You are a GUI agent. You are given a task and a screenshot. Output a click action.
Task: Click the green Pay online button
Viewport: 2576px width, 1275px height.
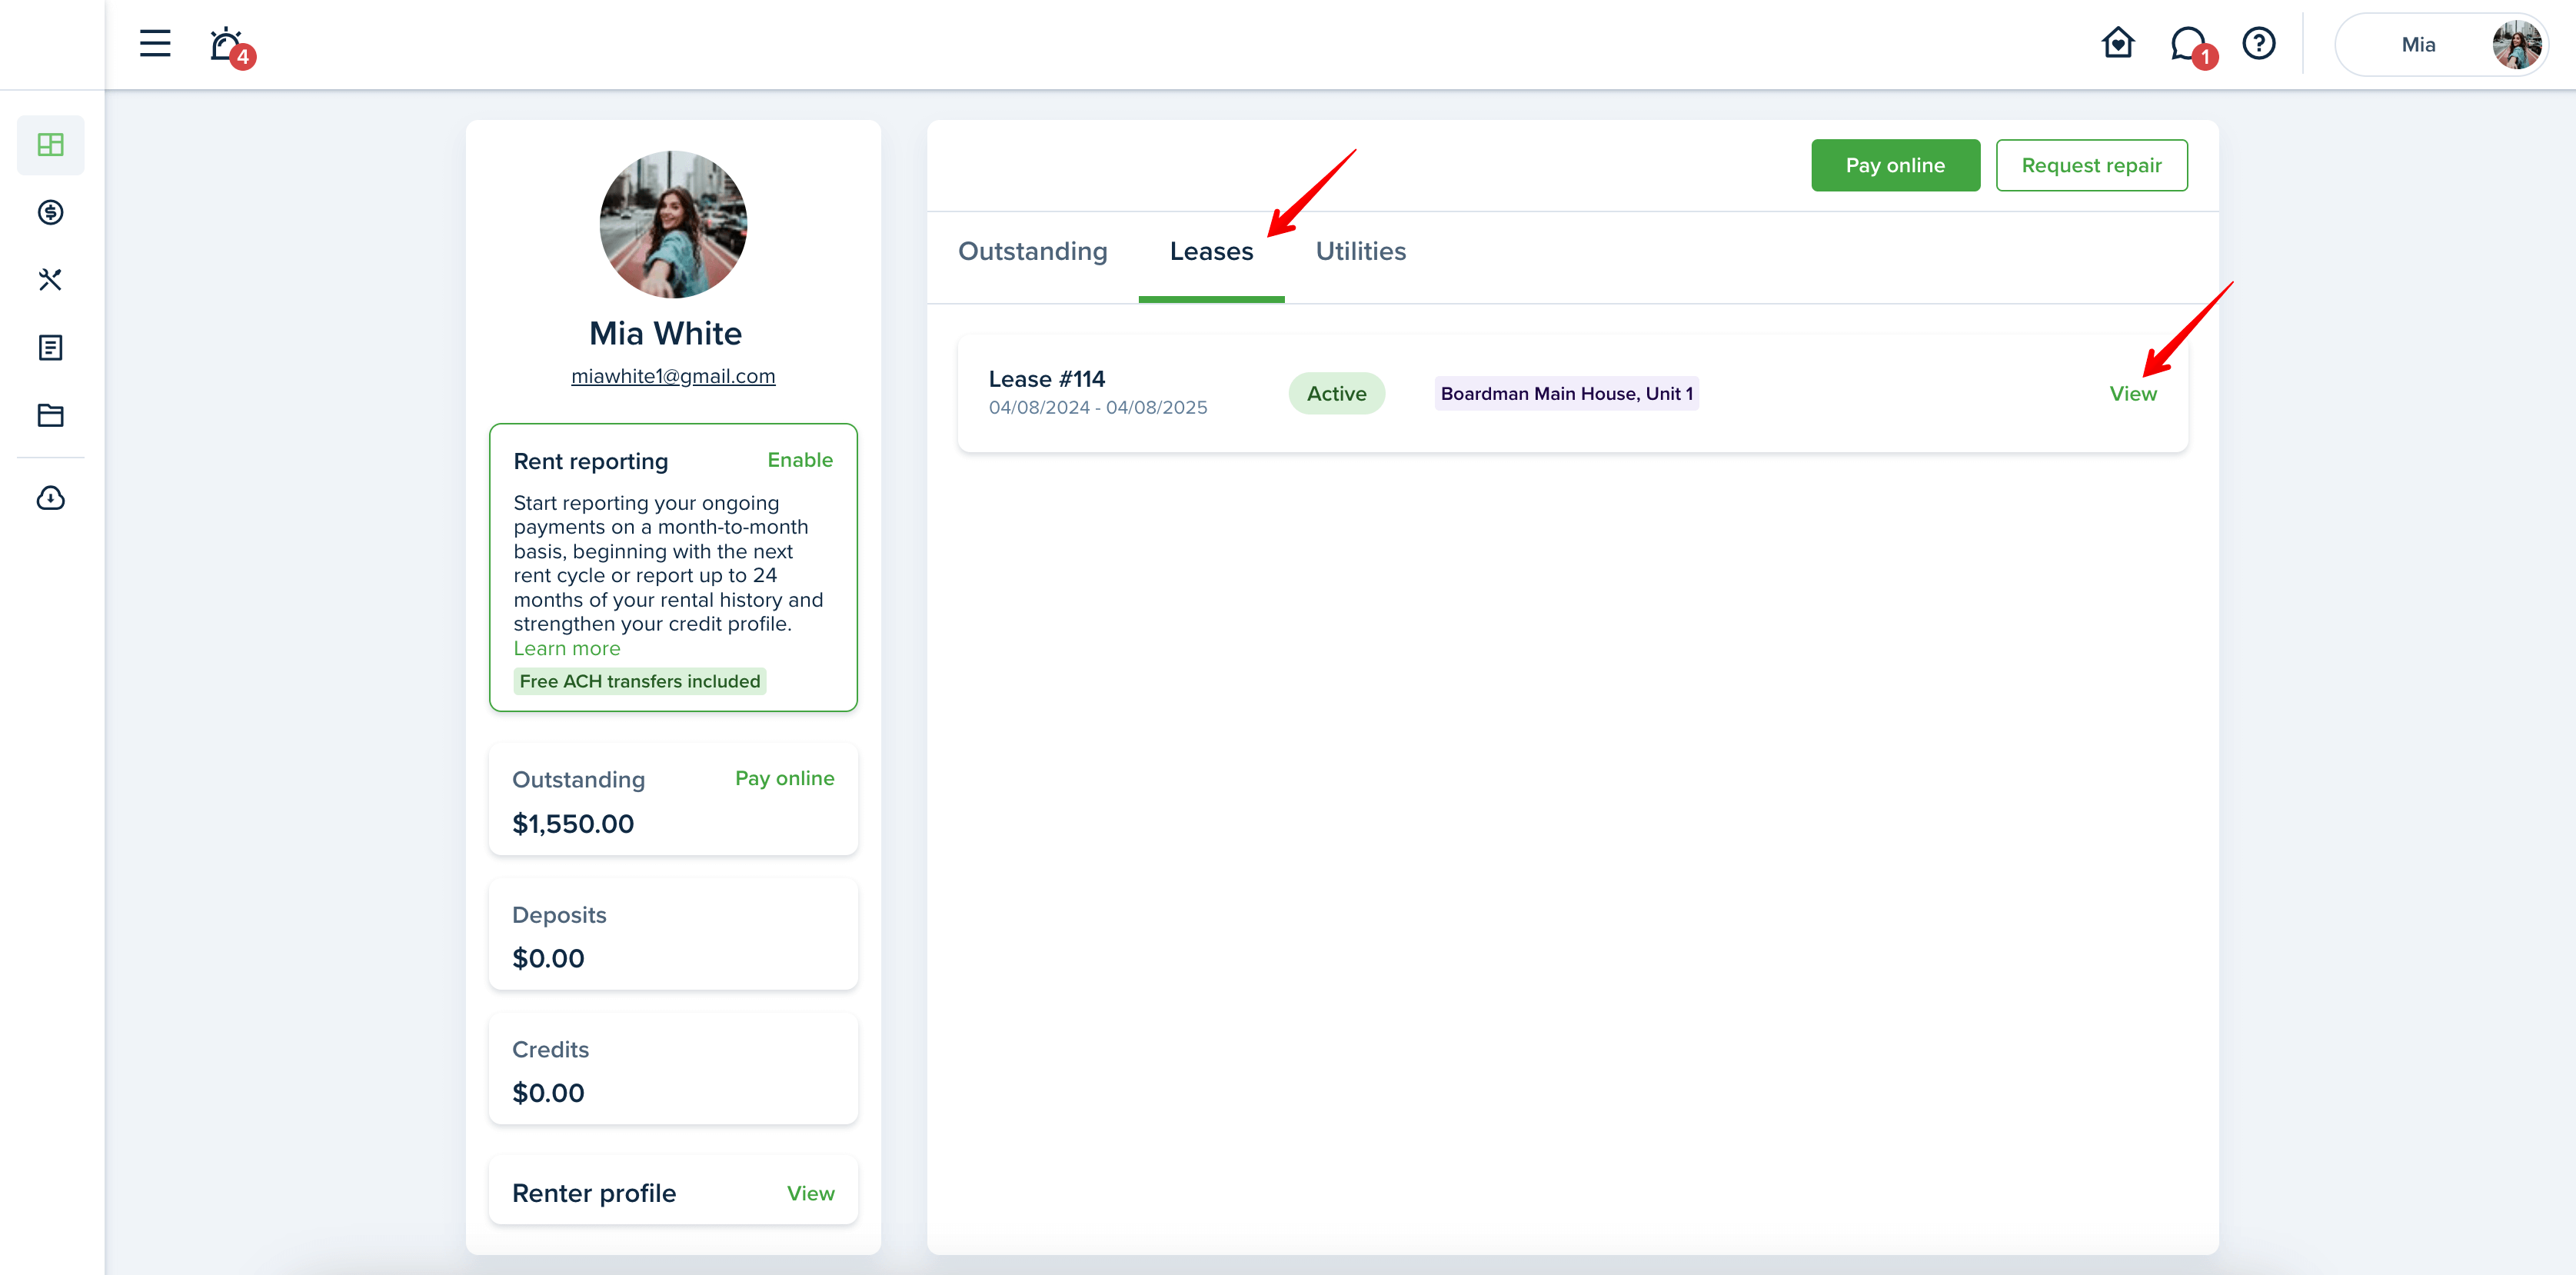pyautogui.click(x=1895, y=165)
